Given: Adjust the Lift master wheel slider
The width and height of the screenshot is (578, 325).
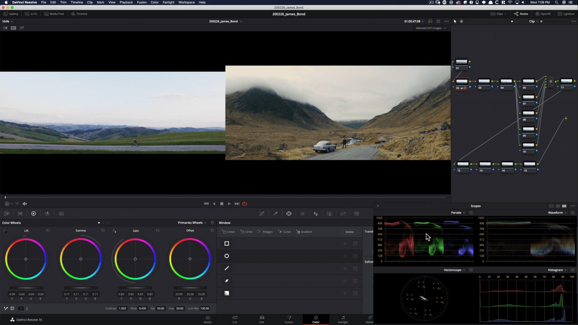Looking at the screenshot, I should (26, 288).
